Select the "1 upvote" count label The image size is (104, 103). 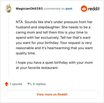16,84
